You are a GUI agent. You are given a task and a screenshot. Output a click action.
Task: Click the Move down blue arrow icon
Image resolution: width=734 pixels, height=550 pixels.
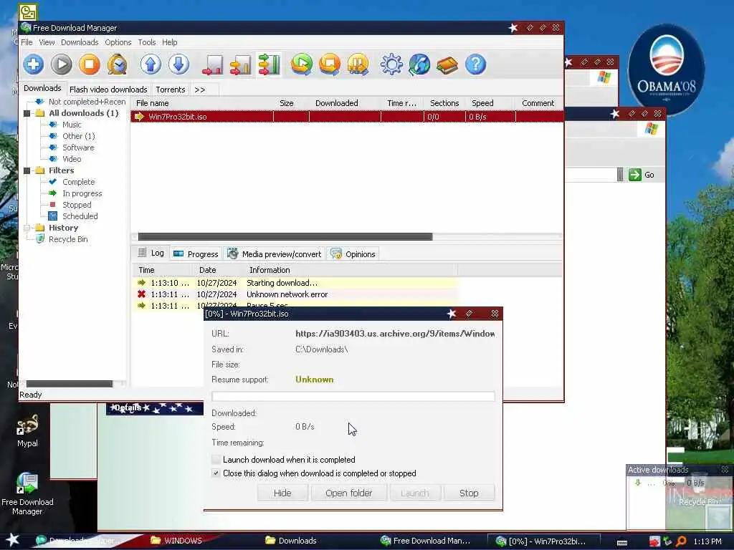[x=178, y=64]
